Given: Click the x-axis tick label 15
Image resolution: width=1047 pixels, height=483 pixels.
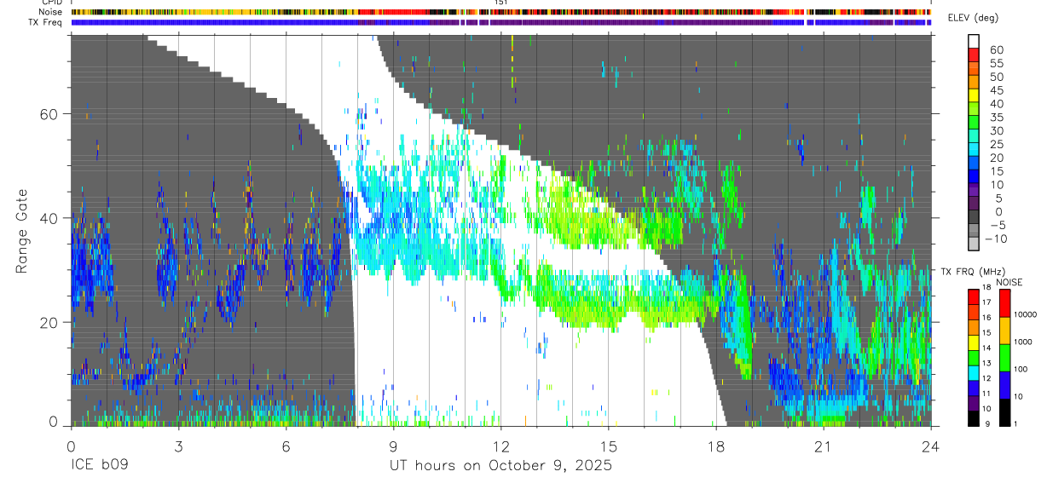Looking at the screenshot, I should coord(608,446).
